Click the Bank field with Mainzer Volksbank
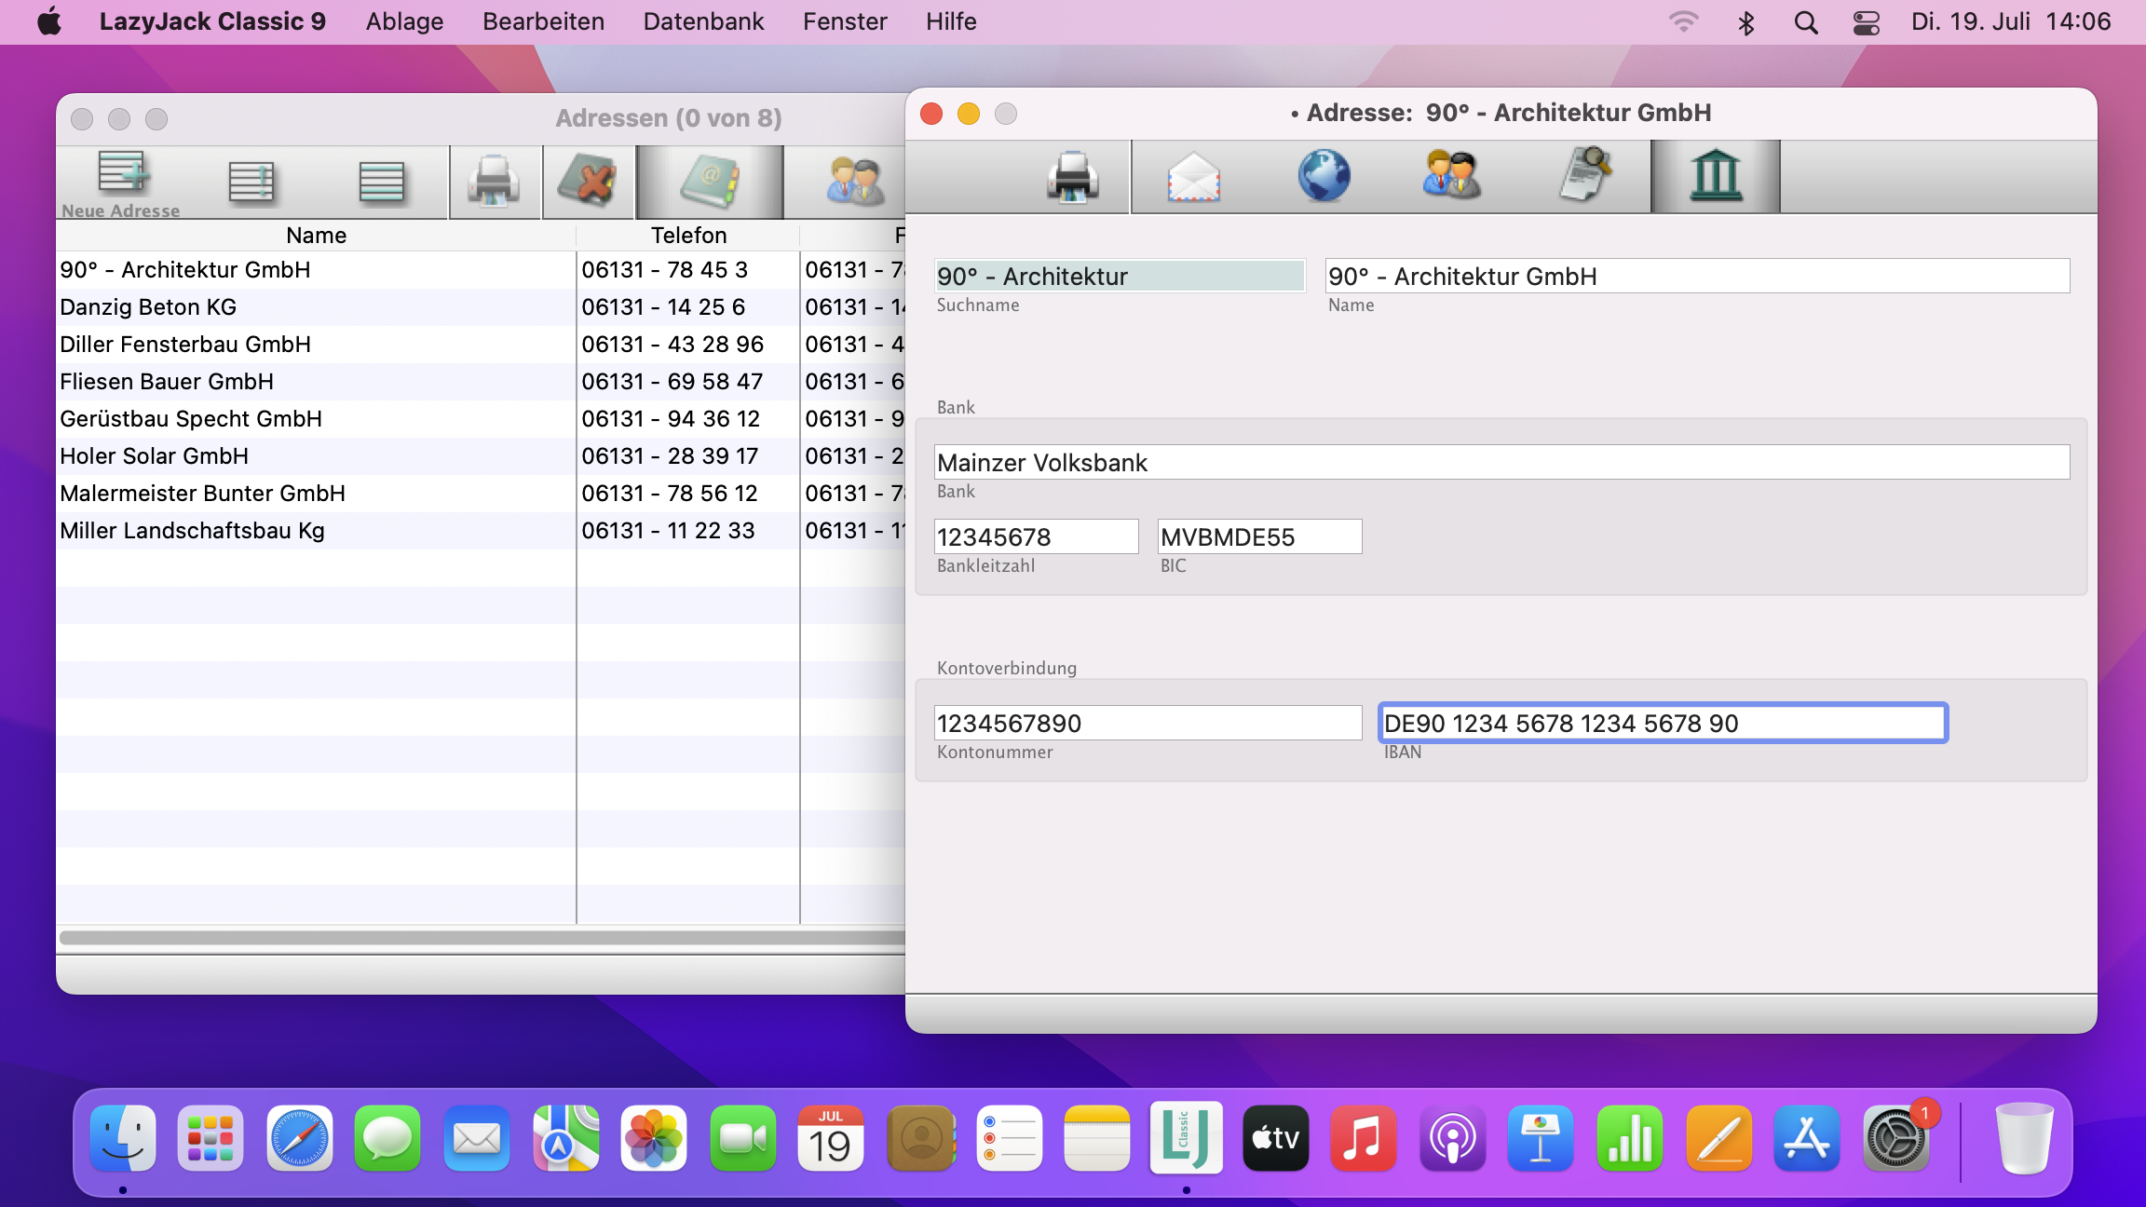2146x1207 pixels. tap(1501, 462)
